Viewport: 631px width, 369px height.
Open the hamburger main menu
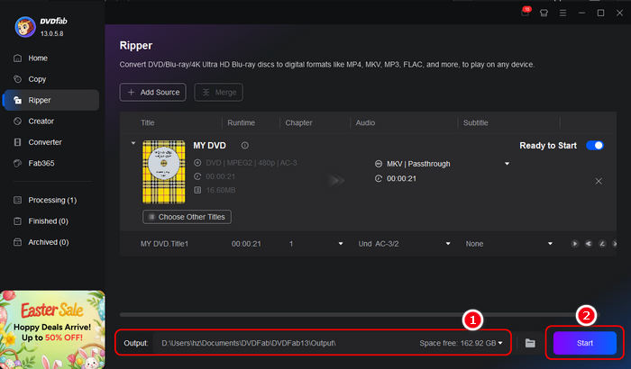point(562,13)
